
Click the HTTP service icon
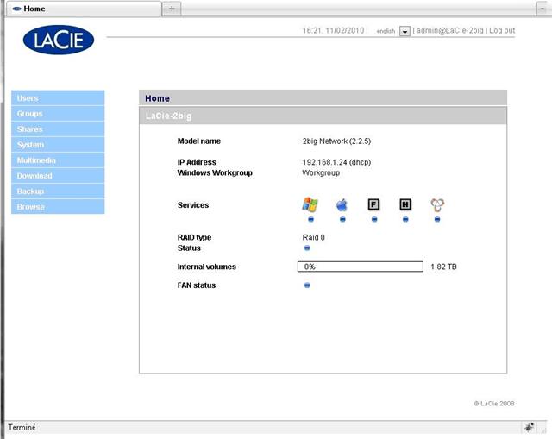405,204
